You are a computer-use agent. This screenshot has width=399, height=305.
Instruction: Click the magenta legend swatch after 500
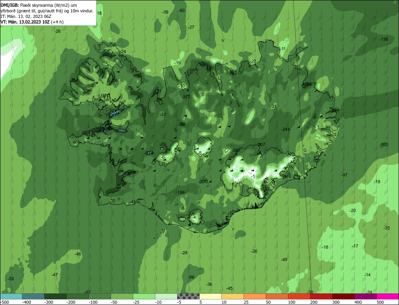[x=387, y=296]
